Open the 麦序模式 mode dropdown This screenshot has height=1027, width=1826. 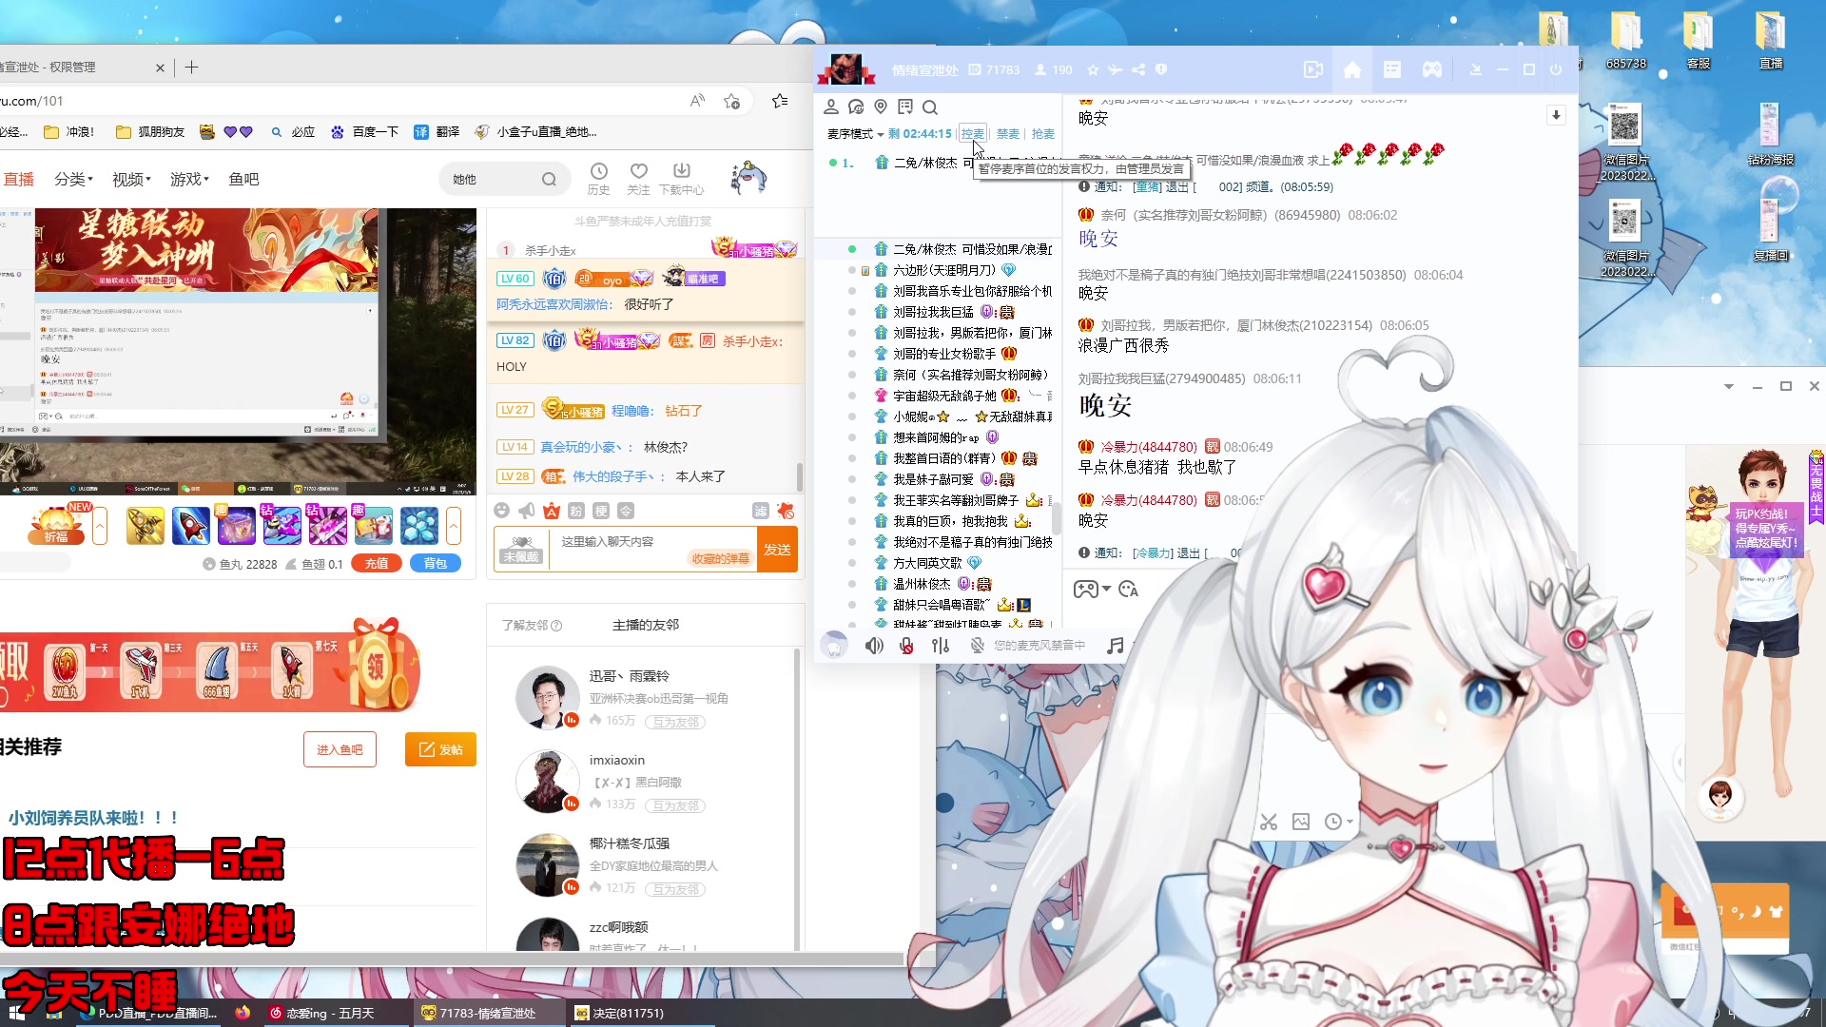[854, 134]
